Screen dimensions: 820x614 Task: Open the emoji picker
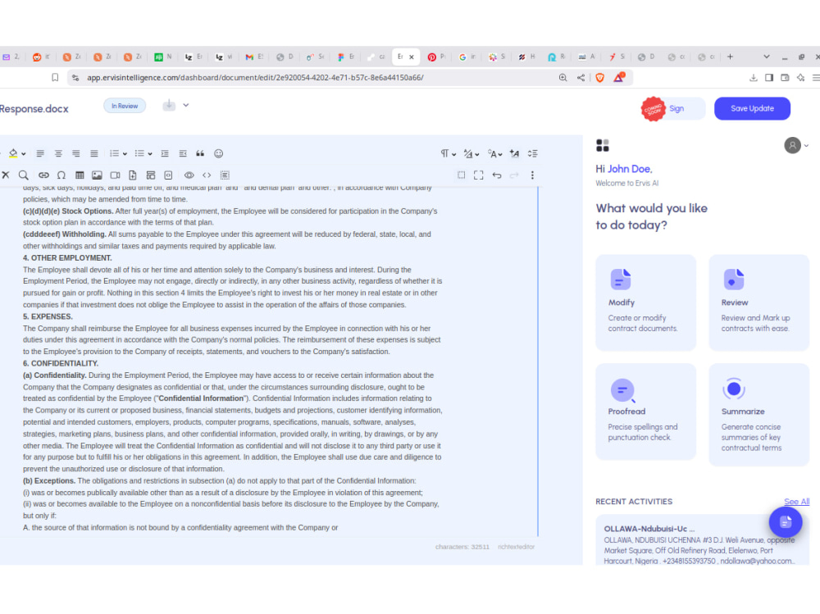219,153
